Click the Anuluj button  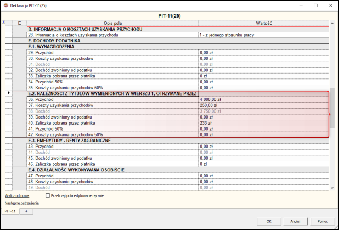coord(295,221)
